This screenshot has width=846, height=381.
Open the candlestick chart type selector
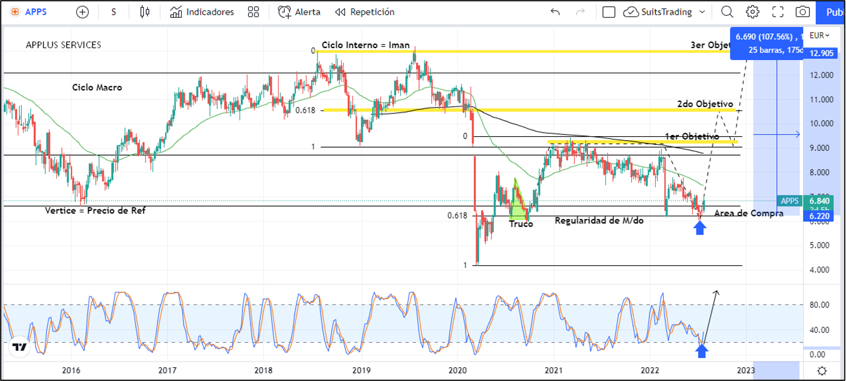[145, 12]
